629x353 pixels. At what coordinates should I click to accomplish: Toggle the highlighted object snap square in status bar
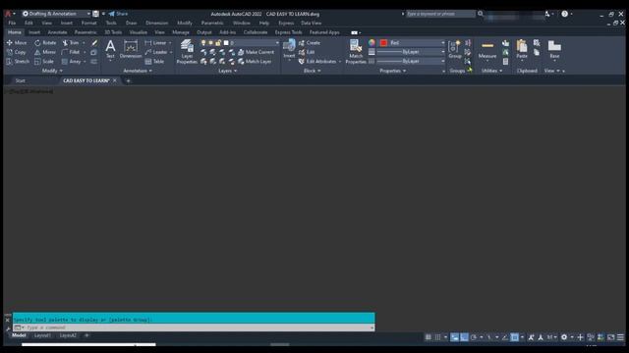[515, 337]
